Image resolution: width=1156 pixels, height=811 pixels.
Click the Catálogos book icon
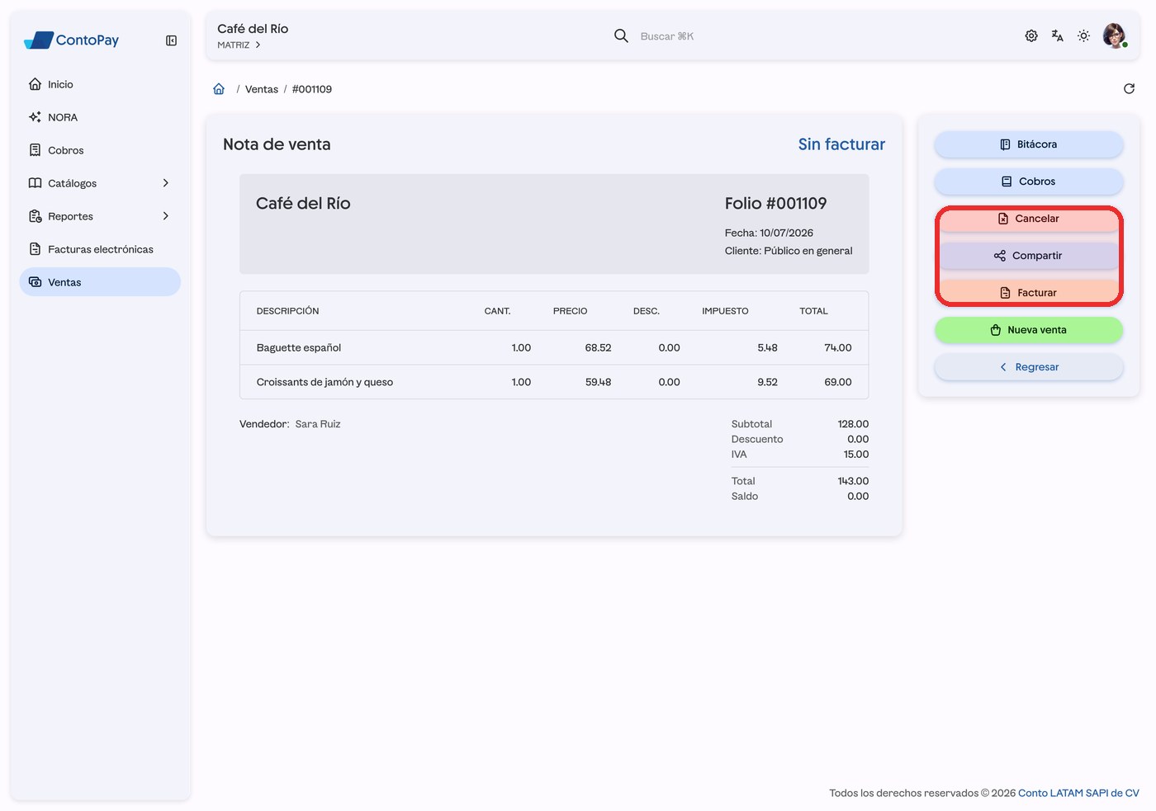coord(35,183)
